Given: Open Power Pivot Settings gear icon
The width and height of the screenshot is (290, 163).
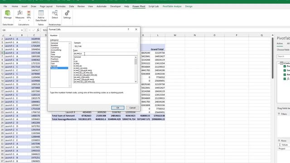Looking at the screenshot, I should coord(67,13).
